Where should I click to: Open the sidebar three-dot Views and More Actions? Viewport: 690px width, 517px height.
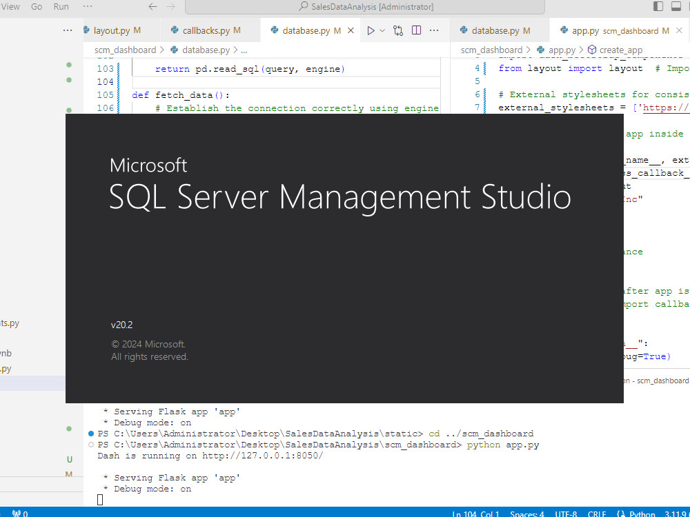pos(68,30)
